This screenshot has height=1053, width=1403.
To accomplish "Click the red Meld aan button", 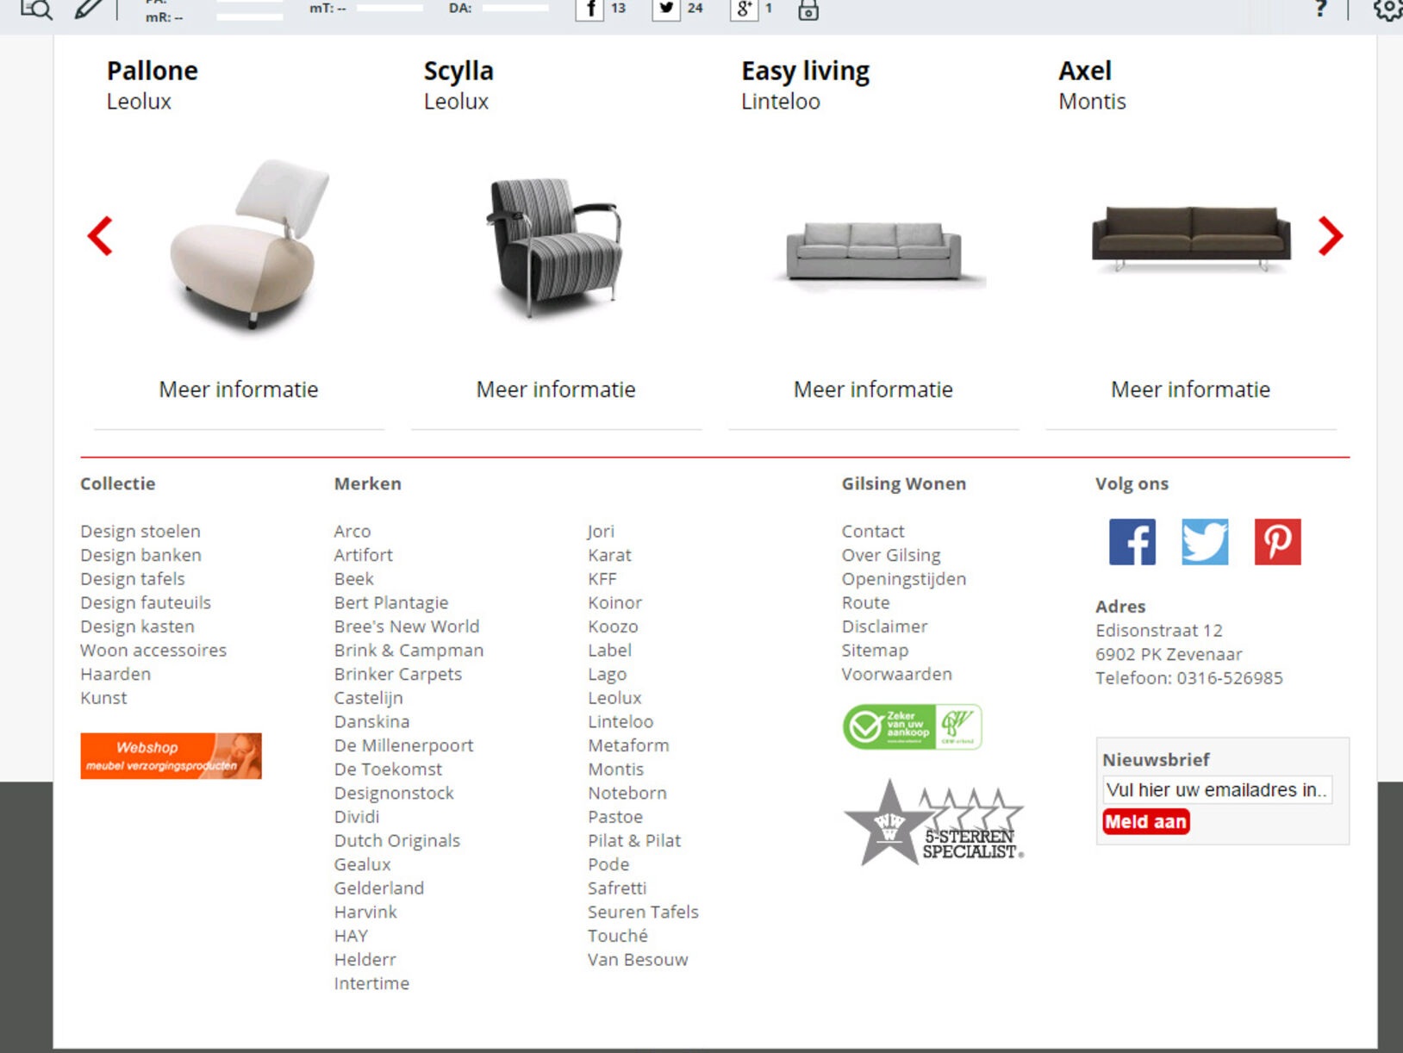I will (x=1145, y=821).
